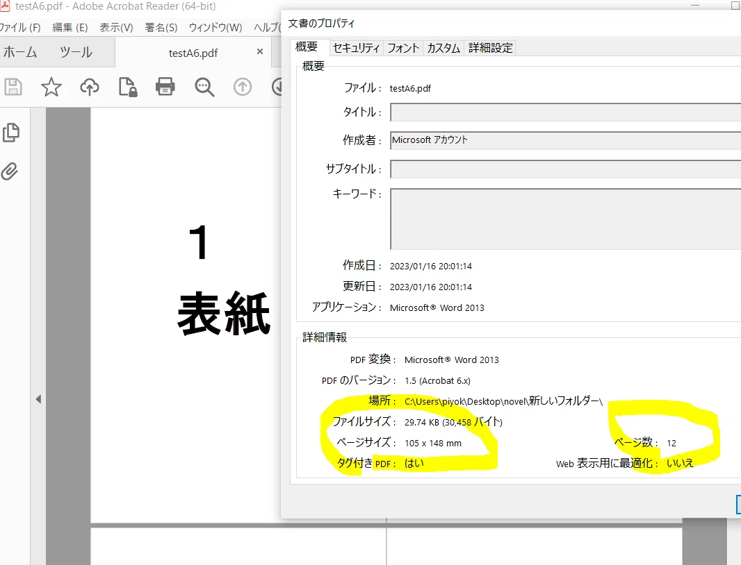Click the 更新日 timestamp value
This screenshot has height=565, width=741.
431,287
